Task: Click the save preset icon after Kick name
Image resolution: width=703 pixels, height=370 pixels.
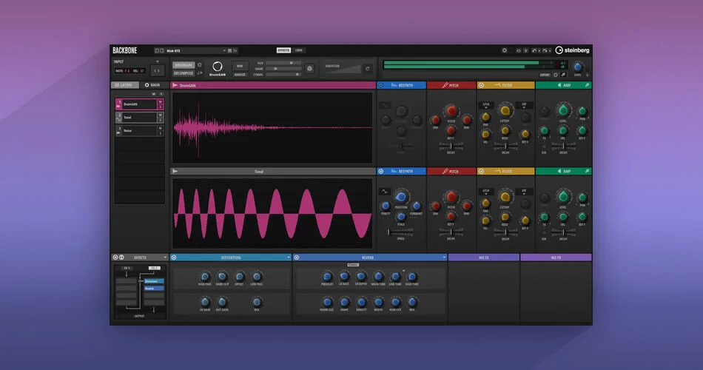Action: coord(229,50)
